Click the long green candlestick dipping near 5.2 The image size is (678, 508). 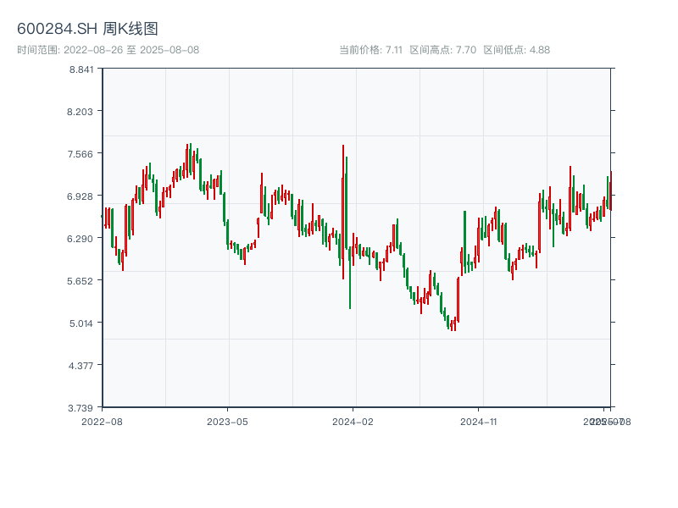(x=349, y=254)
